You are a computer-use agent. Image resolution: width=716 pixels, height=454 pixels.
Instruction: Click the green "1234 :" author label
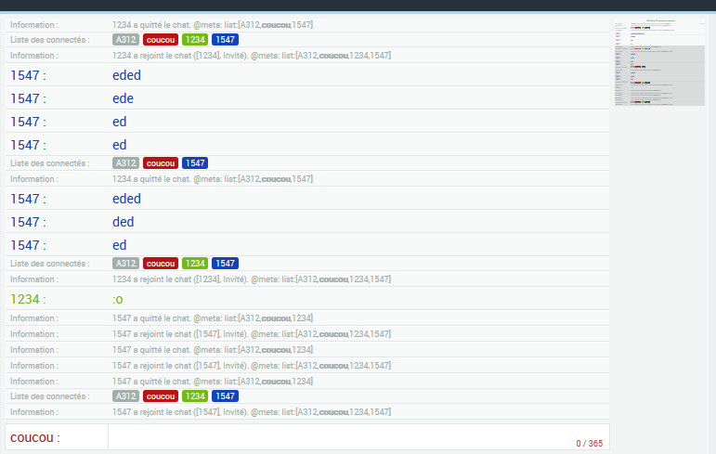(x=28, y=299)
